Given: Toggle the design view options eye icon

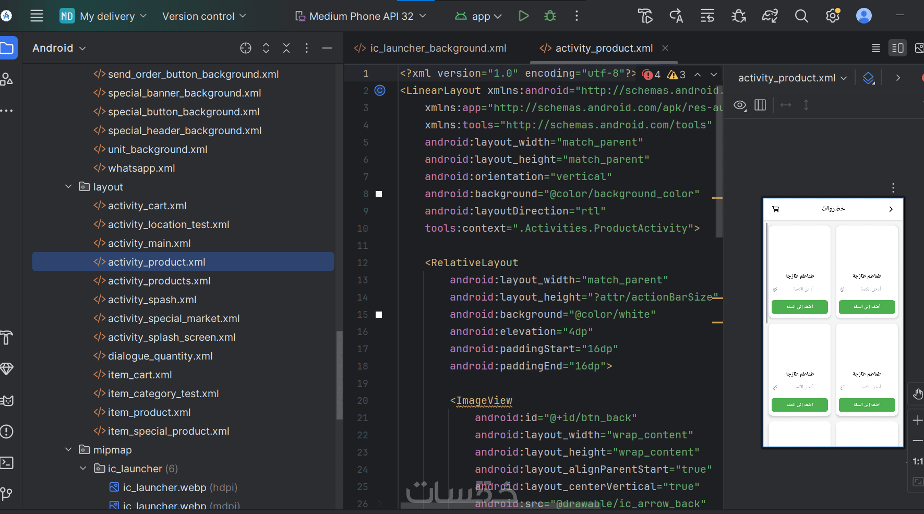Looking at the screenshot, I should [740, 105].
